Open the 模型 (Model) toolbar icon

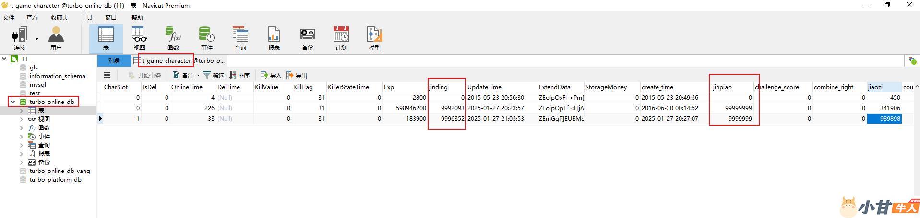coord(374,38)
